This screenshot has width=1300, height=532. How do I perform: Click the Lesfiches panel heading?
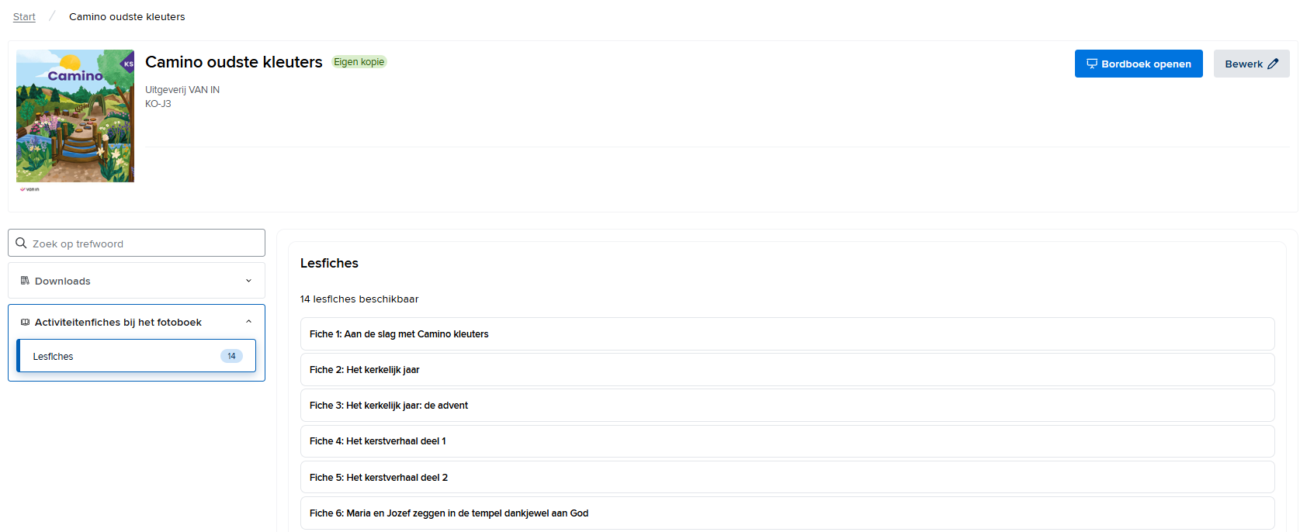click(329, 263)
